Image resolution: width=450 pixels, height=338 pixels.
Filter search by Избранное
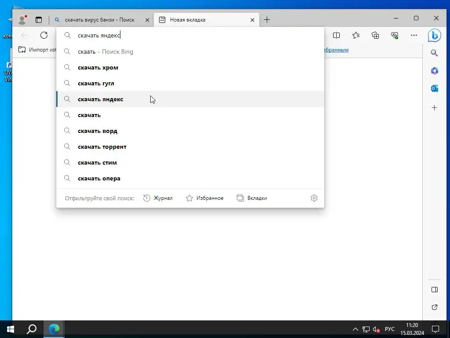click(205, 198)
